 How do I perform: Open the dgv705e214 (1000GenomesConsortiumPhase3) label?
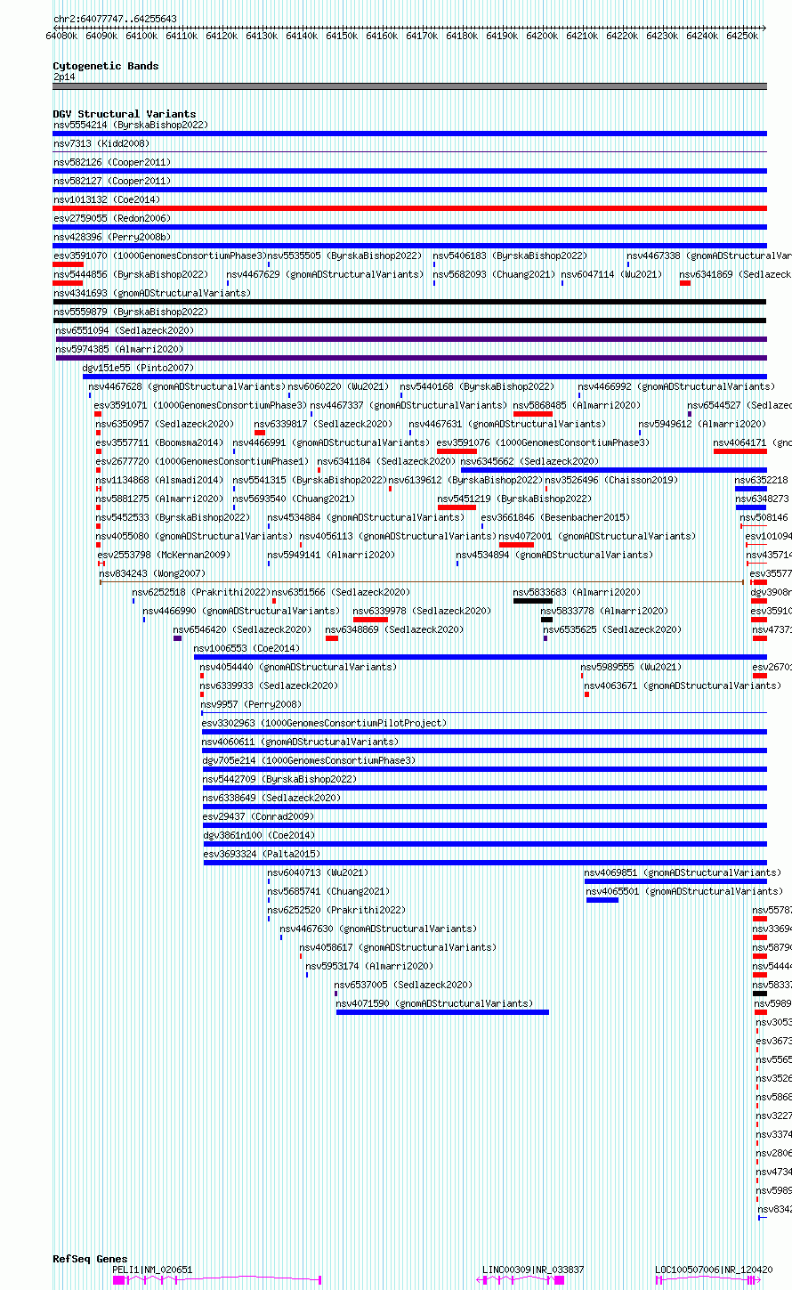[309, 760]
